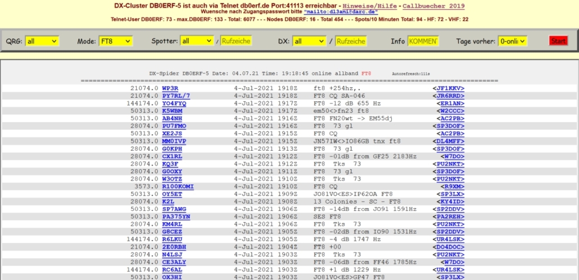Open the OY5ET callsign link
The height and width of the screenshot is (280, 579).
click(172, 194)
